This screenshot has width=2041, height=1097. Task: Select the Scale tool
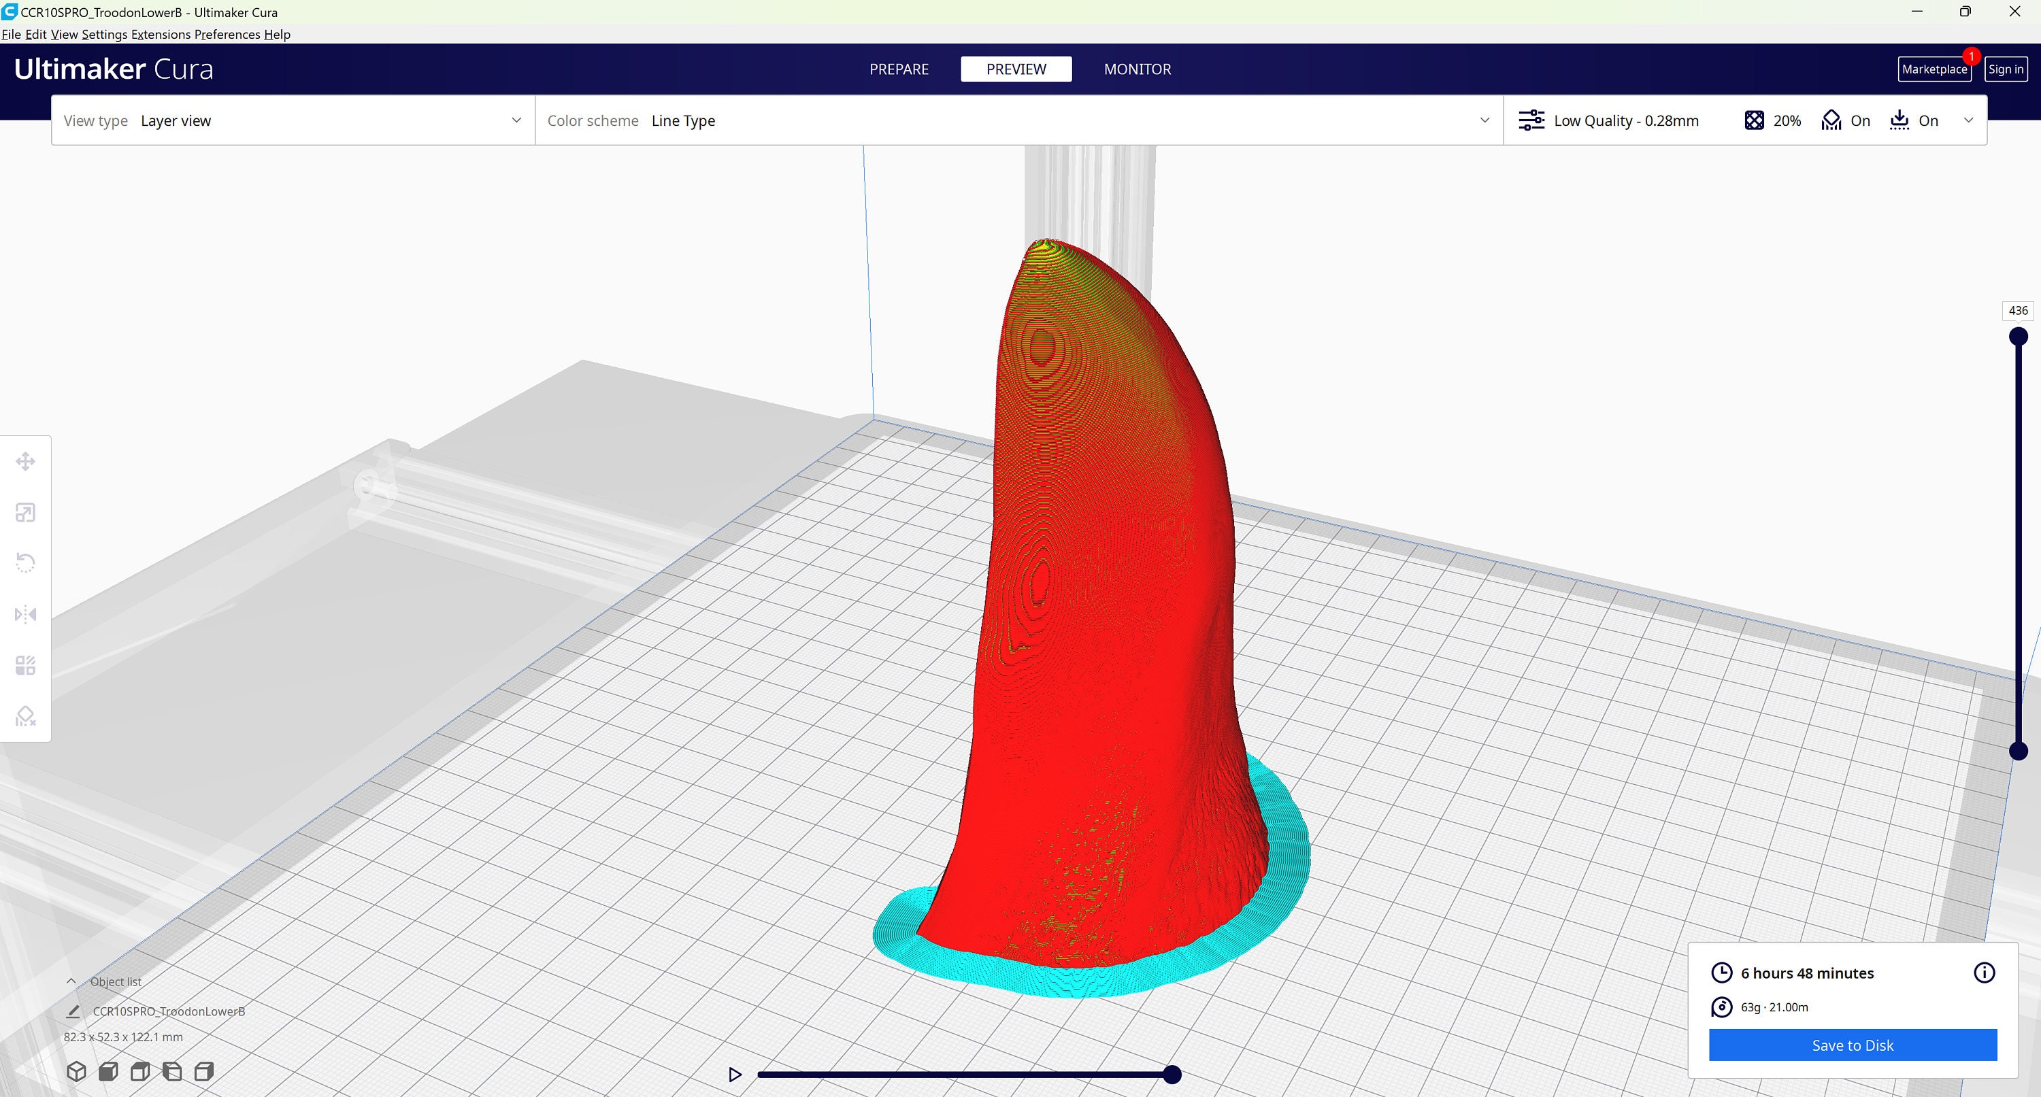pos(25,513)
